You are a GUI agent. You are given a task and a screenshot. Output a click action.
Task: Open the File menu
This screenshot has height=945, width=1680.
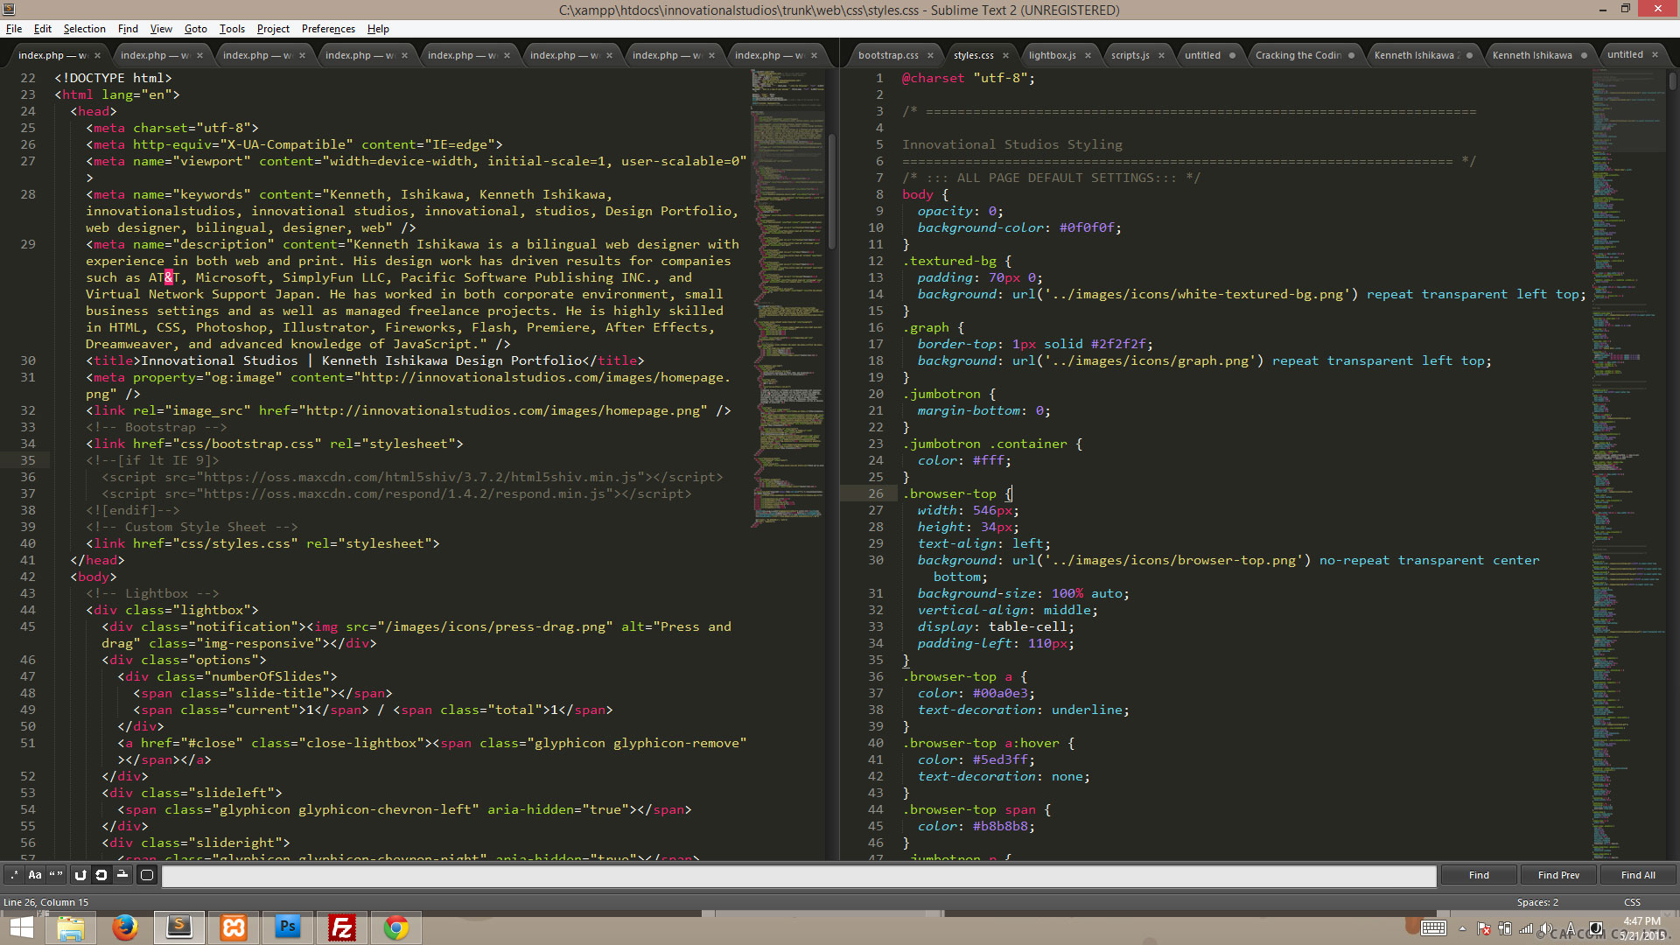[x=14, y=29]
